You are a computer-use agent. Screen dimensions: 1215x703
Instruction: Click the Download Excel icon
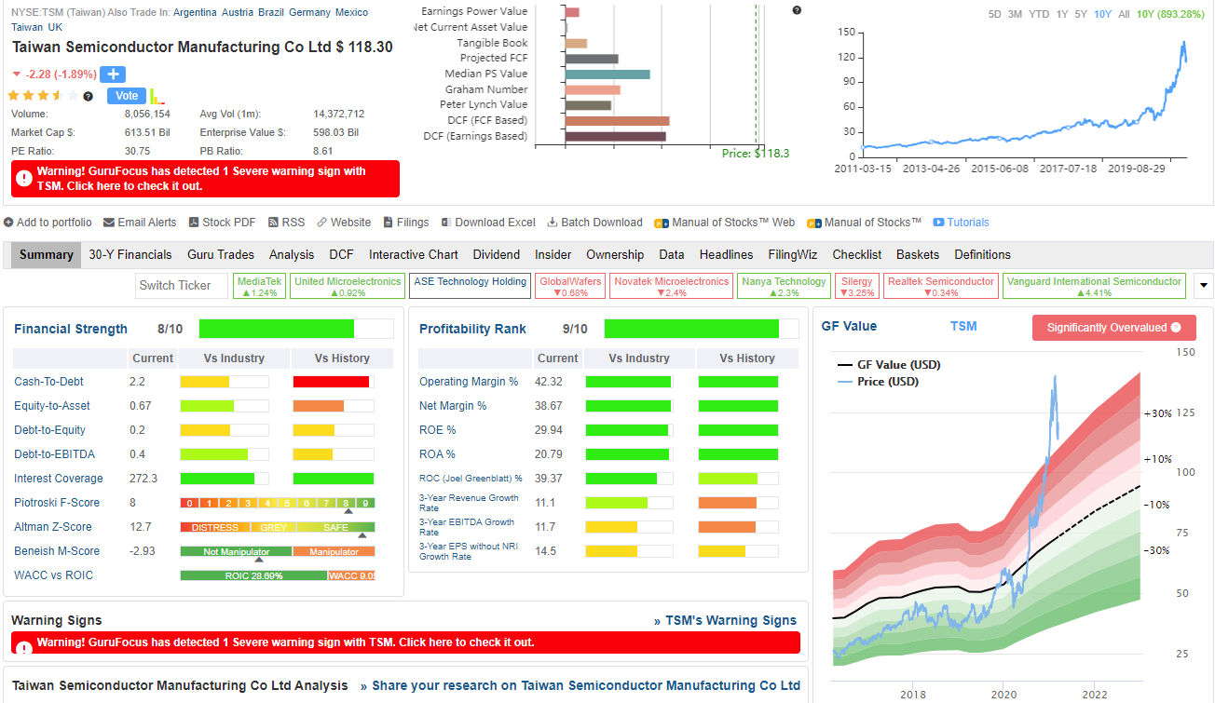[x=446, y=223]
